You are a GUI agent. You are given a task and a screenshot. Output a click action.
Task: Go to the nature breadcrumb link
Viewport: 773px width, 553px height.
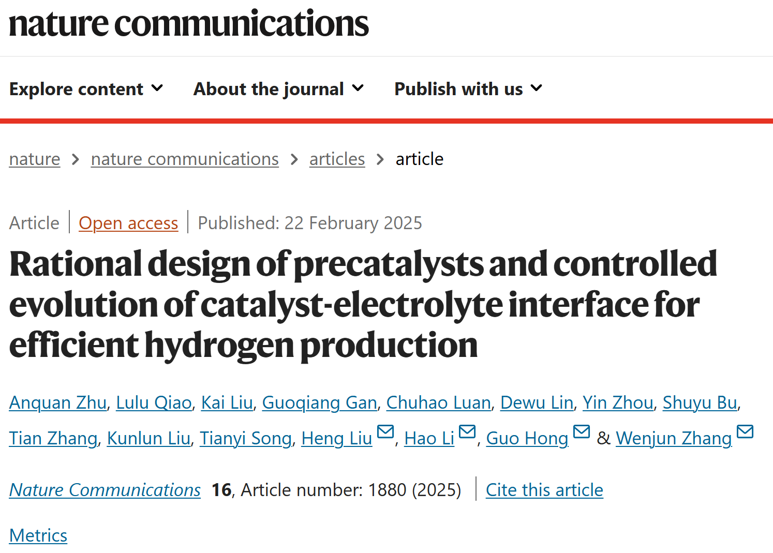pos(35,159)
